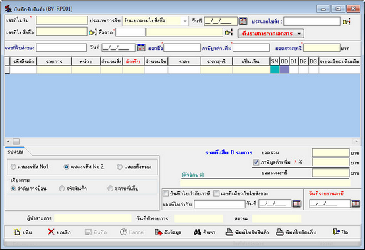Click พิมพ์ใบรับสินค้า printer button
This screenshot has height=250, width=365.
(247, 232)
